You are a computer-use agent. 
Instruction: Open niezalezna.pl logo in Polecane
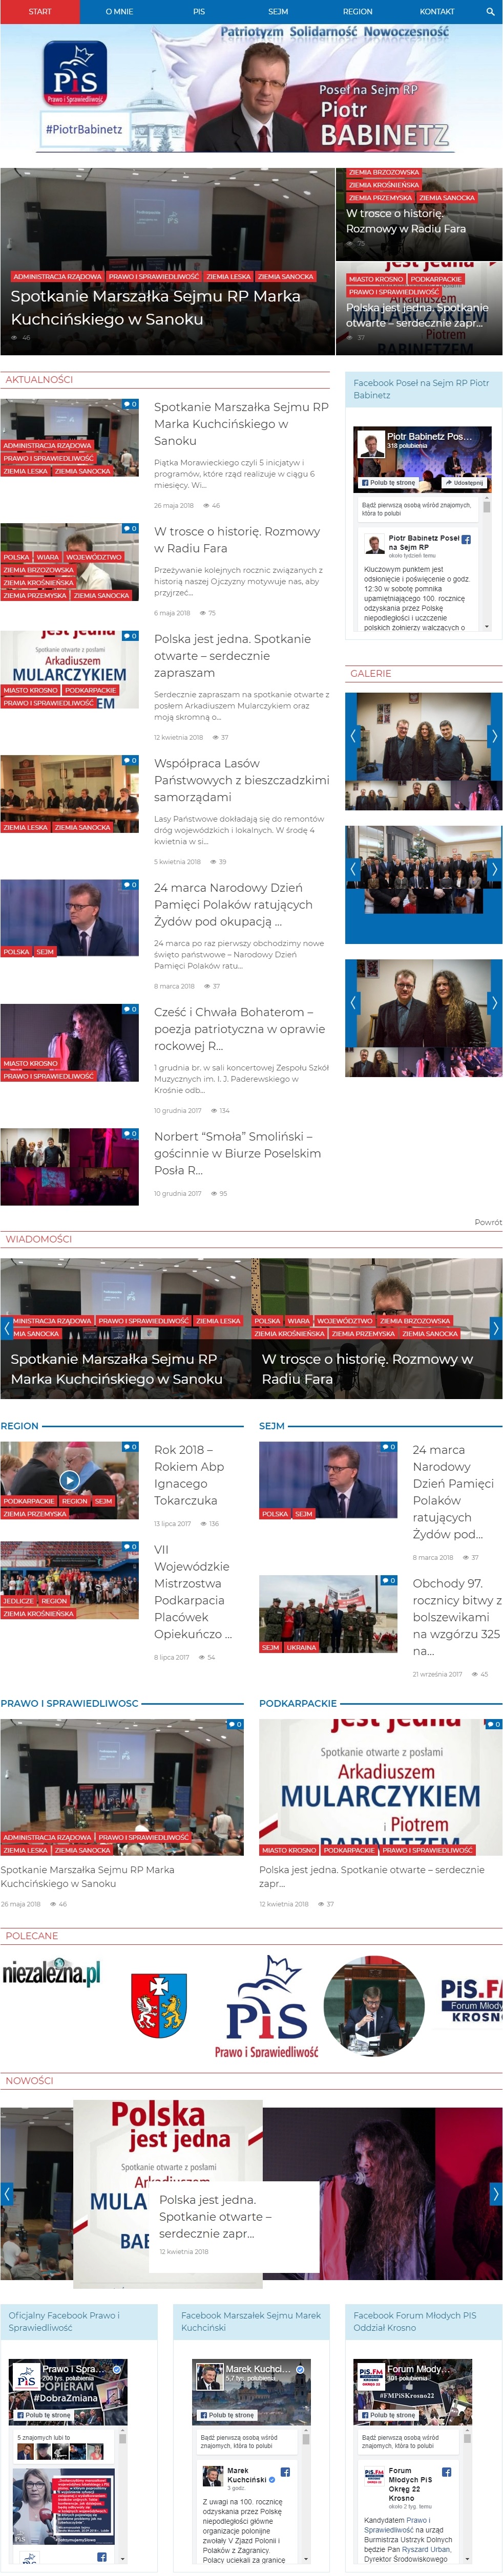coord(51,1973)
